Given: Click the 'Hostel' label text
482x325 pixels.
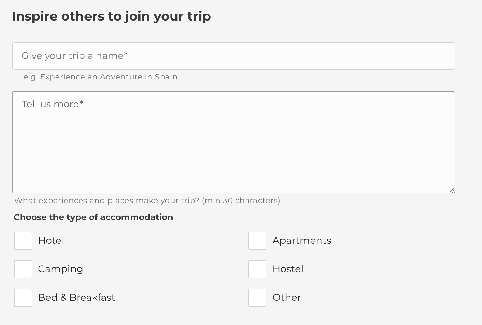Looking at the screenshot, I should 288,269.
